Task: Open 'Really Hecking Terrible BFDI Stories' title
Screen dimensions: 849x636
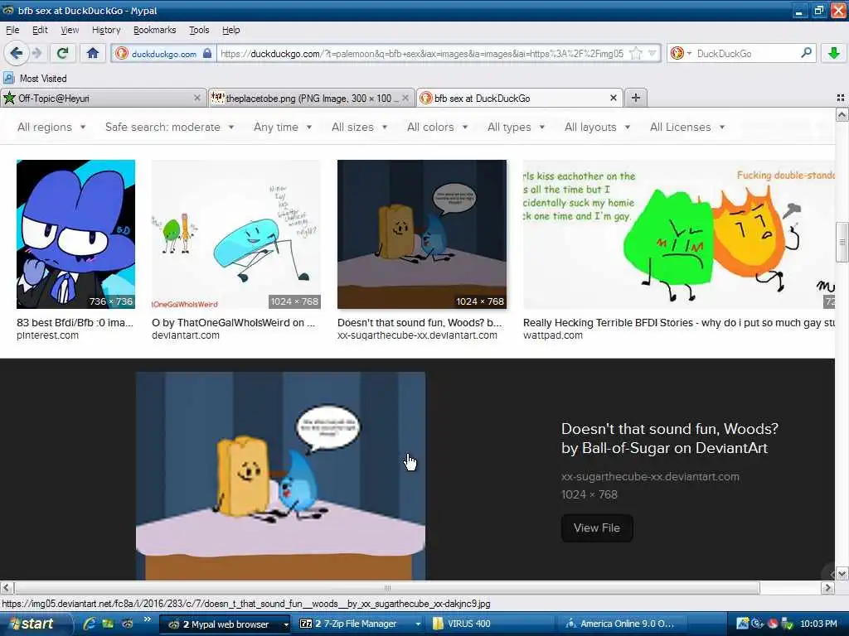Action: 679,323
